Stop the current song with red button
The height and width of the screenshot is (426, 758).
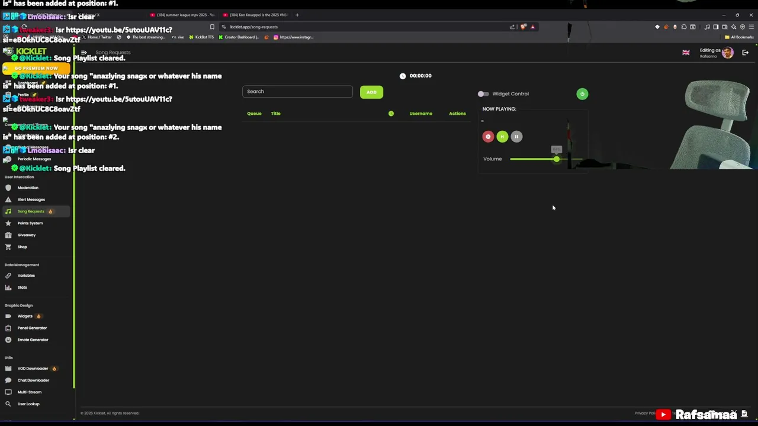[x=488, y=137]
